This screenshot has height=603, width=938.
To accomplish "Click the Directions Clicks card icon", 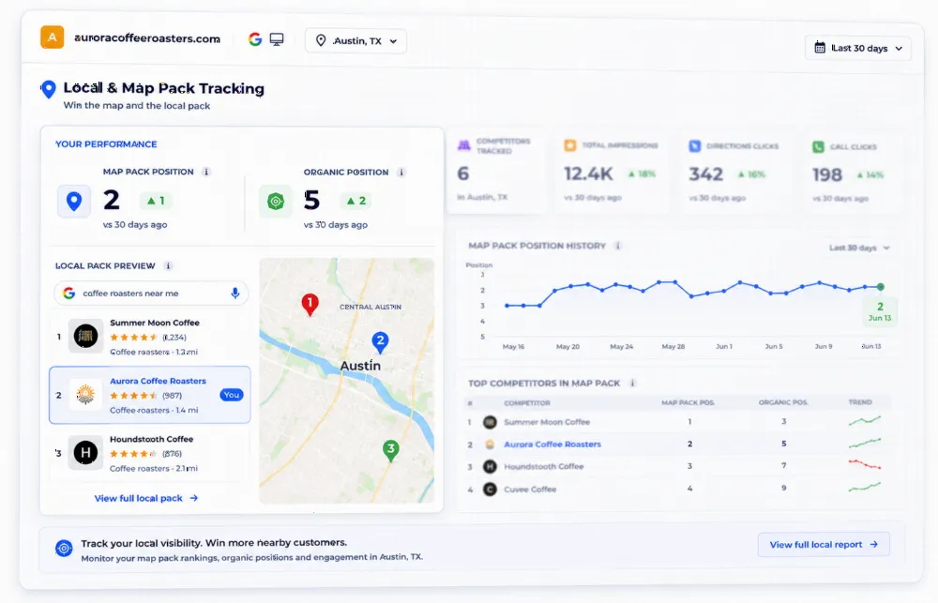I will [694, 146].
